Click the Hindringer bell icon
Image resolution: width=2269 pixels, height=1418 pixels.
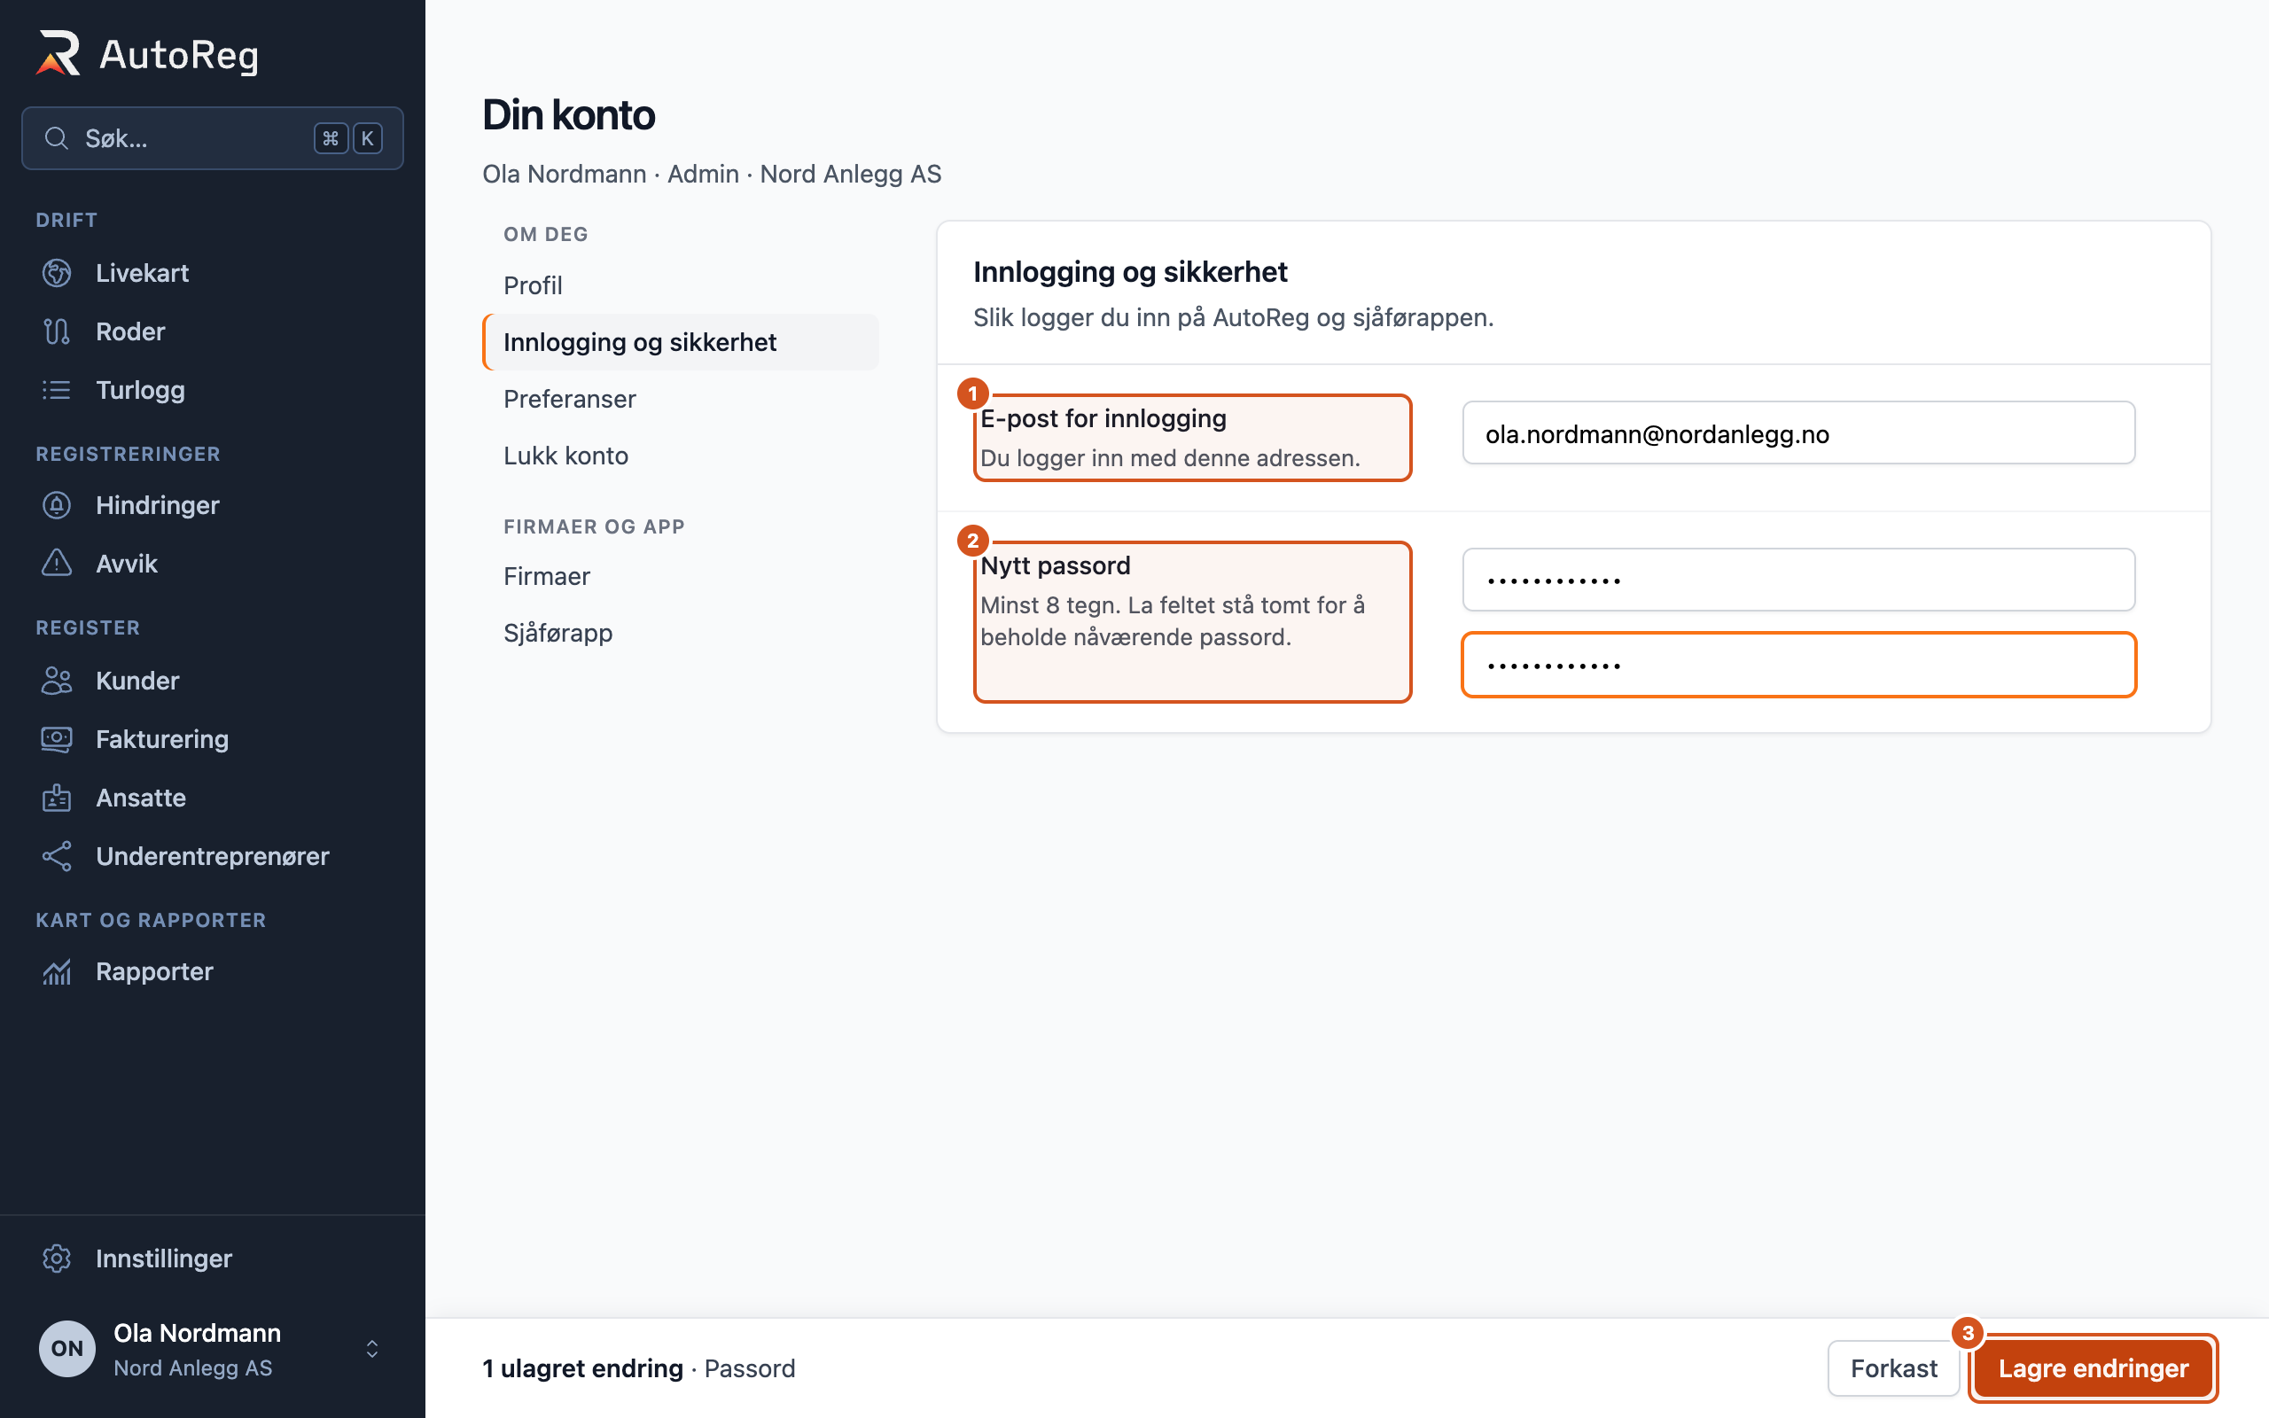[x=56, y=504]
